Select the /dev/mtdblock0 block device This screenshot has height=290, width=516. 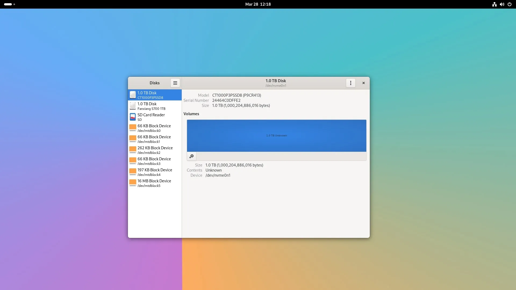(x=155, y=128)
